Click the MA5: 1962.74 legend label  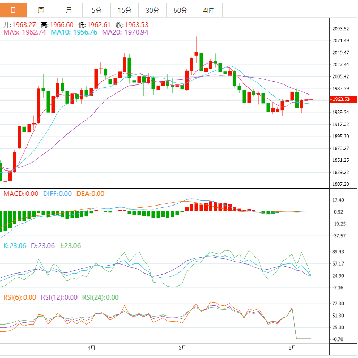(24, 32)
